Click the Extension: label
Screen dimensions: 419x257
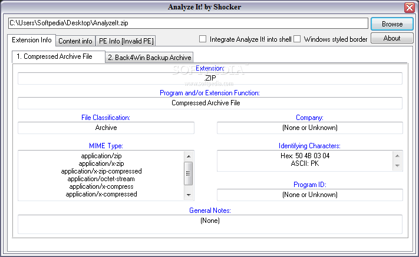(x=210, y=68)
